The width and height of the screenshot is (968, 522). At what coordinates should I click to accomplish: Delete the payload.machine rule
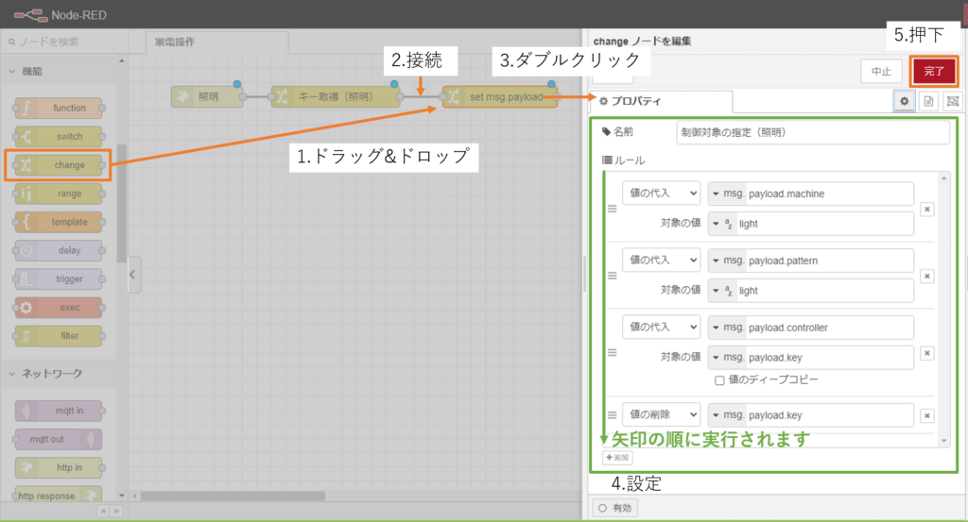[926, 209]
